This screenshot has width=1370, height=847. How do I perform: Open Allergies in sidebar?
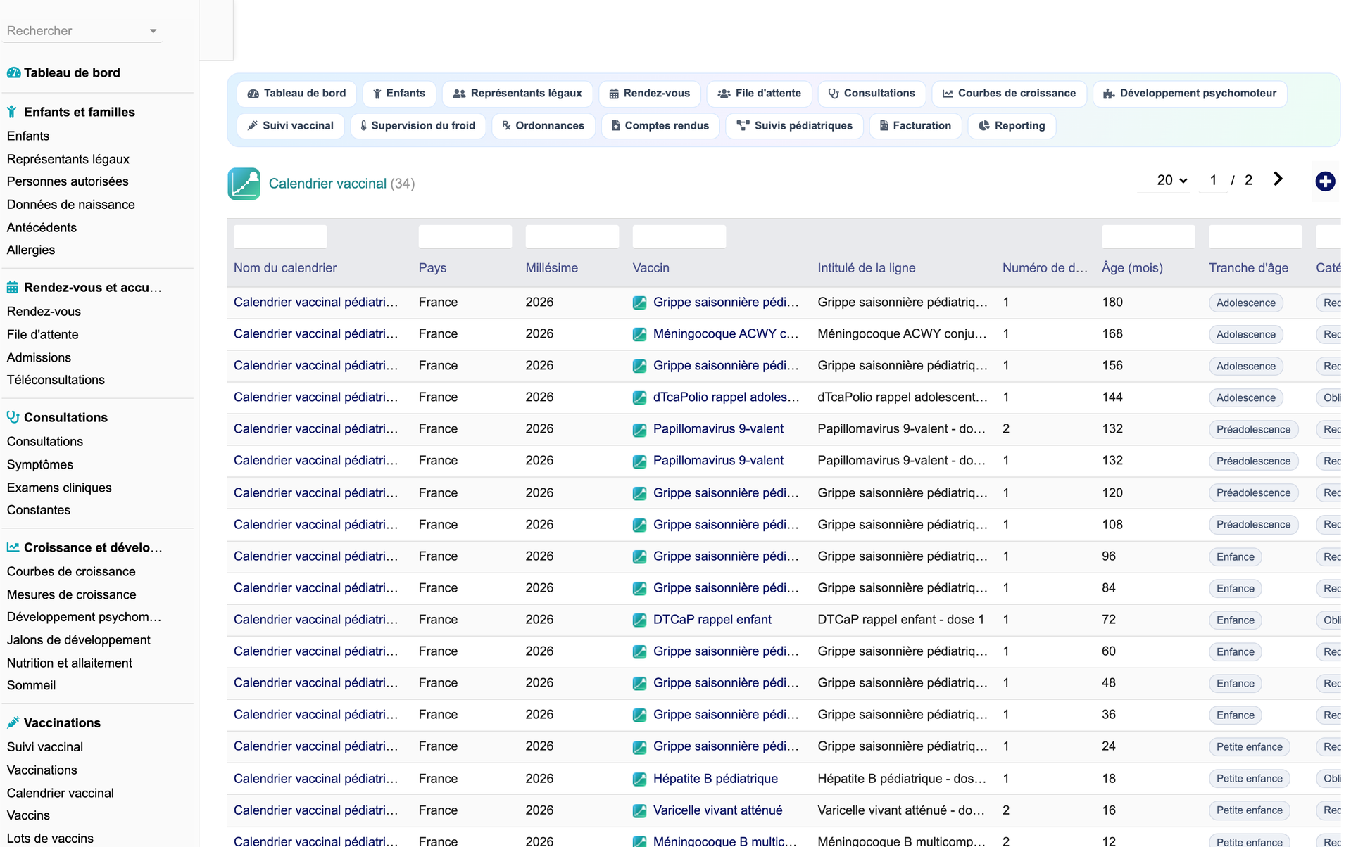pos(31,250)
